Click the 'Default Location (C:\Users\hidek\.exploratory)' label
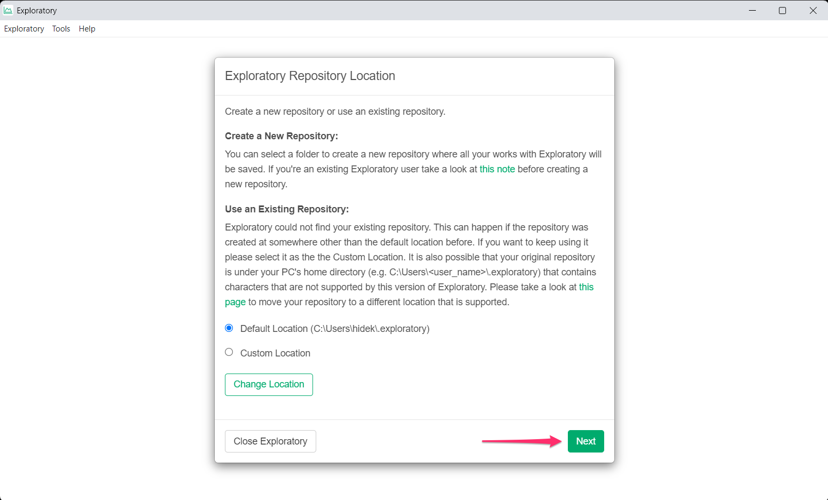The width and height of the screenshot is (828, 500). 334,329
